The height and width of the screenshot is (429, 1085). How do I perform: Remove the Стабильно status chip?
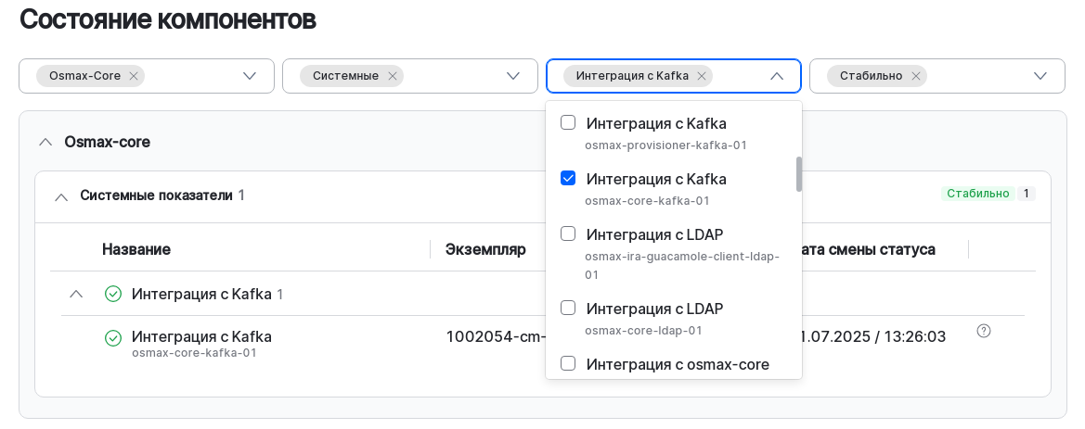pos(916,76)
